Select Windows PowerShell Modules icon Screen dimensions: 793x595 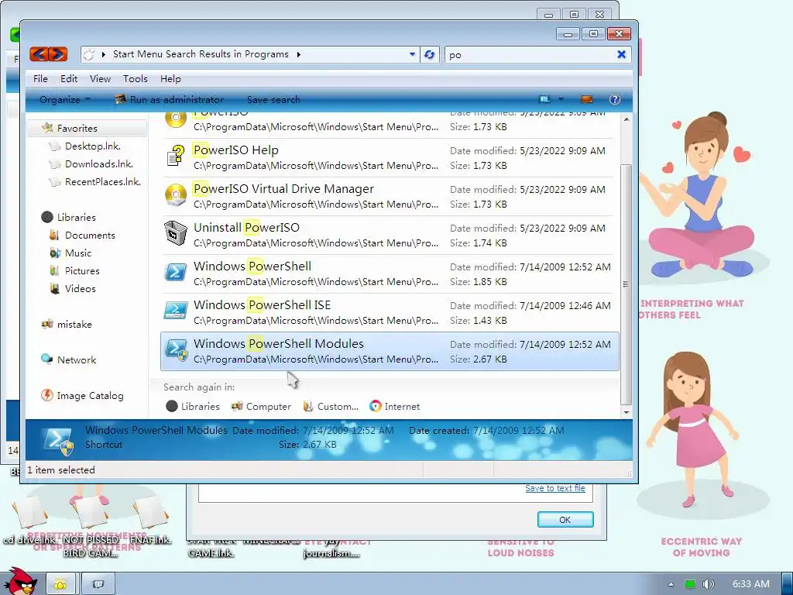click(177, 349)
